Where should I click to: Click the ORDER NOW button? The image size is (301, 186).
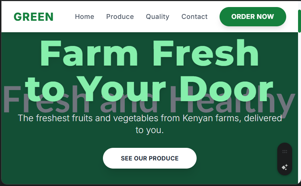[x=253, y=17]
